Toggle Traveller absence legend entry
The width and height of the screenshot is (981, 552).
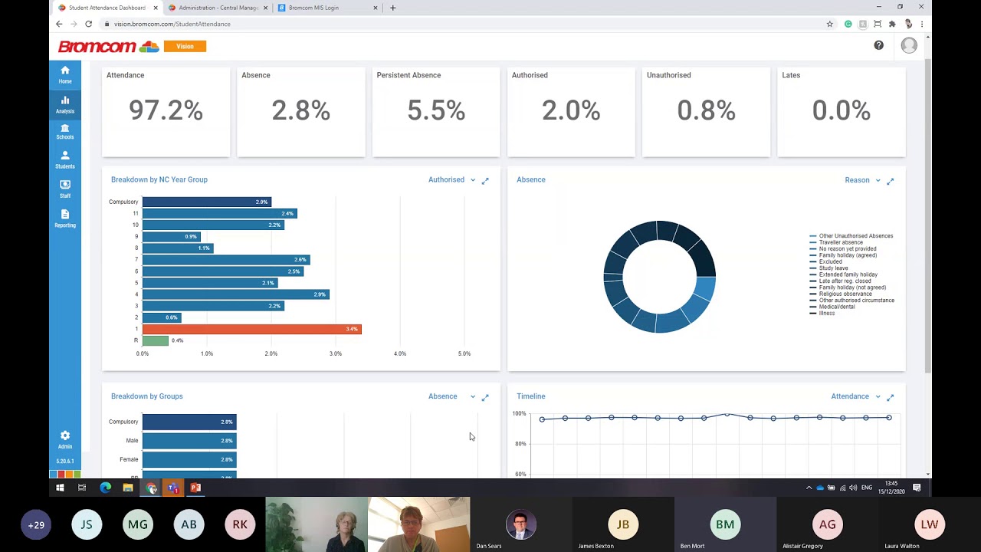[x=836, y=242]
